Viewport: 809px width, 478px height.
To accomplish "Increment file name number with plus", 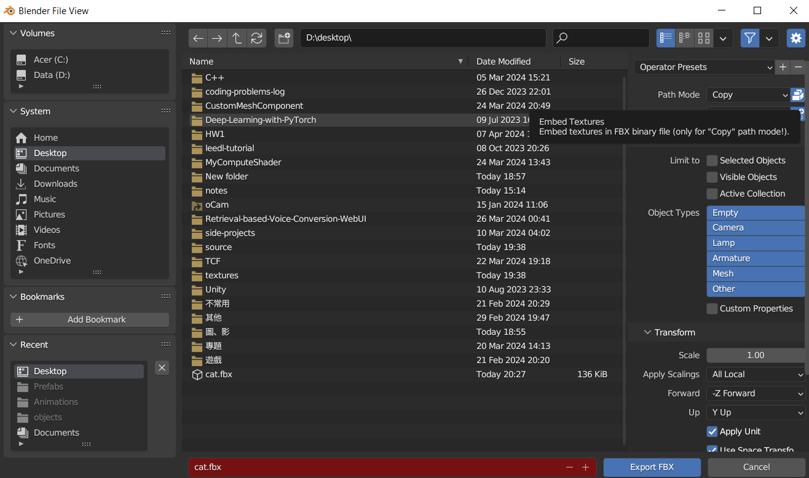I will [586, 467].
